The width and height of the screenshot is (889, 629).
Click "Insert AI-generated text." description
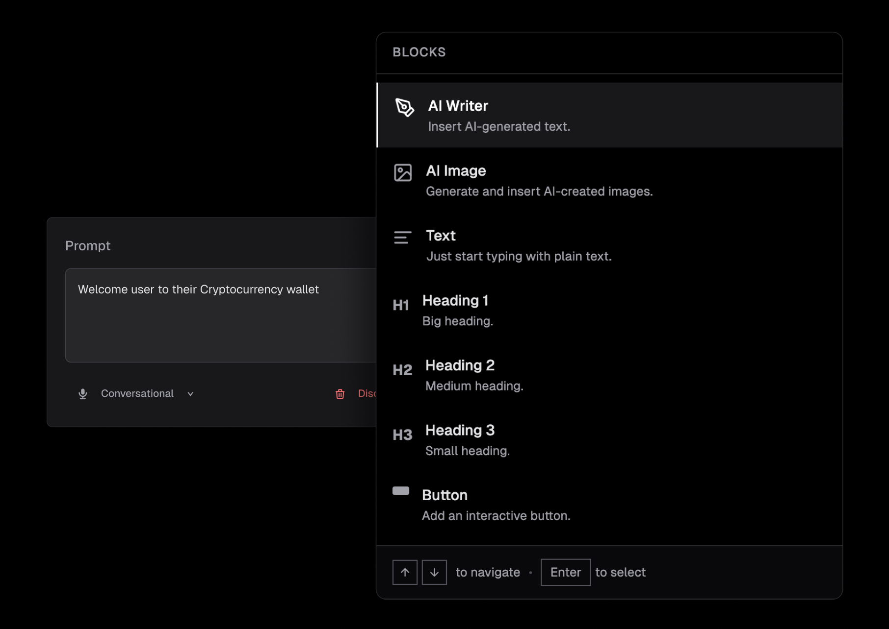tap(499, 126)
